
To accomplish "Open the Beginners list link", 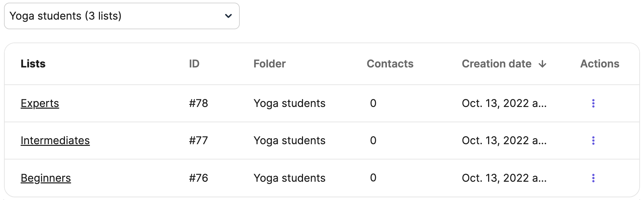I will click(x=46, y=178).
